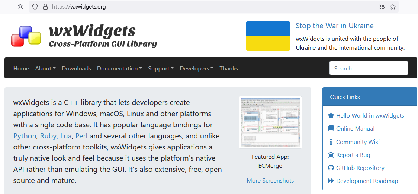Click the shield tracking protection icon

(35, 7)
